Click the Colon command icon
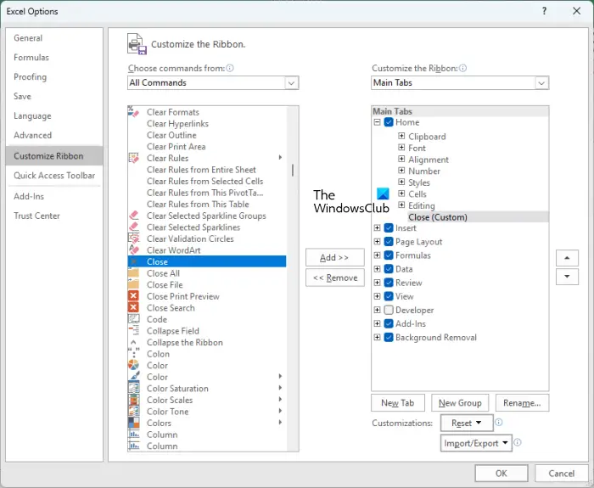 point(133,354)
